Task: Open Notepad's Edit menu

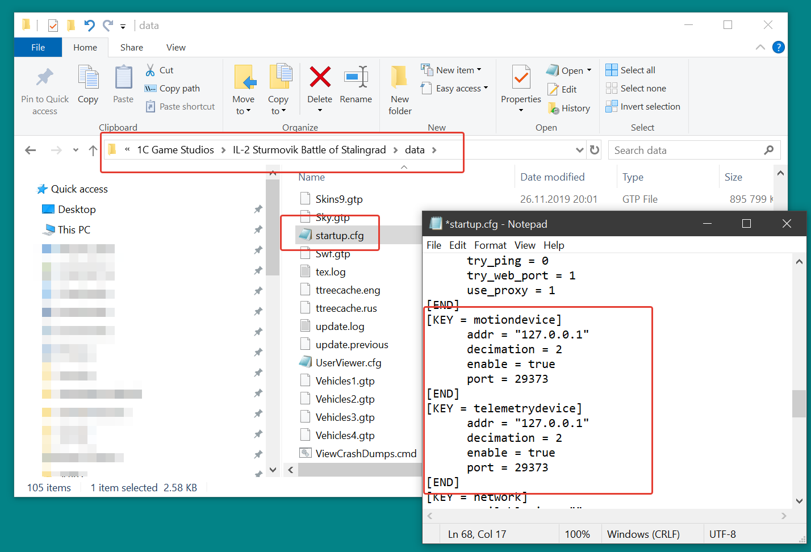Action: tap(458, 245)
